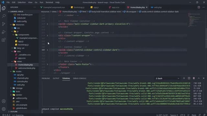Open robots.txt file
The height and width of the screenshot is (116, 207).
tap(21, 18)
